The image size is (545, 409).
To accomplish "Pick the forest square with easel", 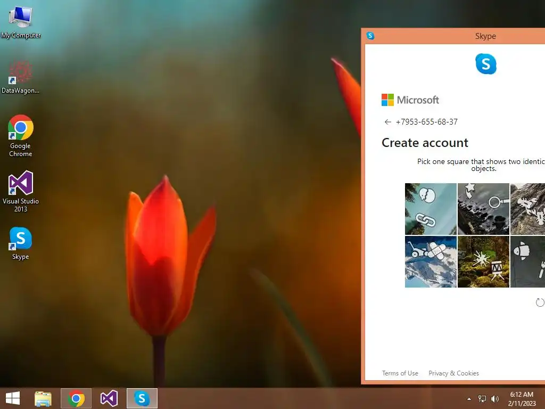I will (483, 262).
